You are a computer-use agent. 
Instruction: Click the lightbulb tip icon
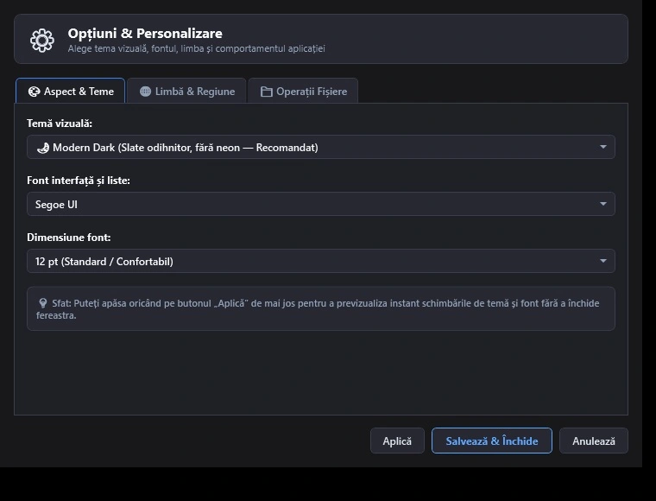pyautogui.click(x=42, y=303)
